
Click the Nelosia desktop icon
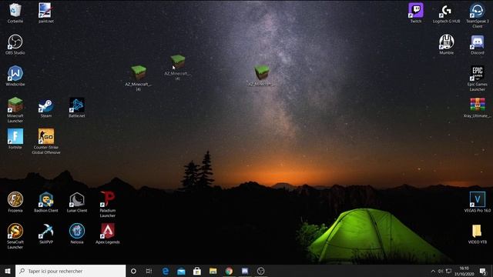click(77, 233)
